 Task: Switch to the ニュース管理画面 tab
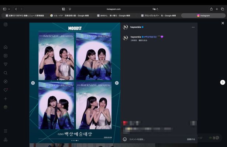(25, 15)
